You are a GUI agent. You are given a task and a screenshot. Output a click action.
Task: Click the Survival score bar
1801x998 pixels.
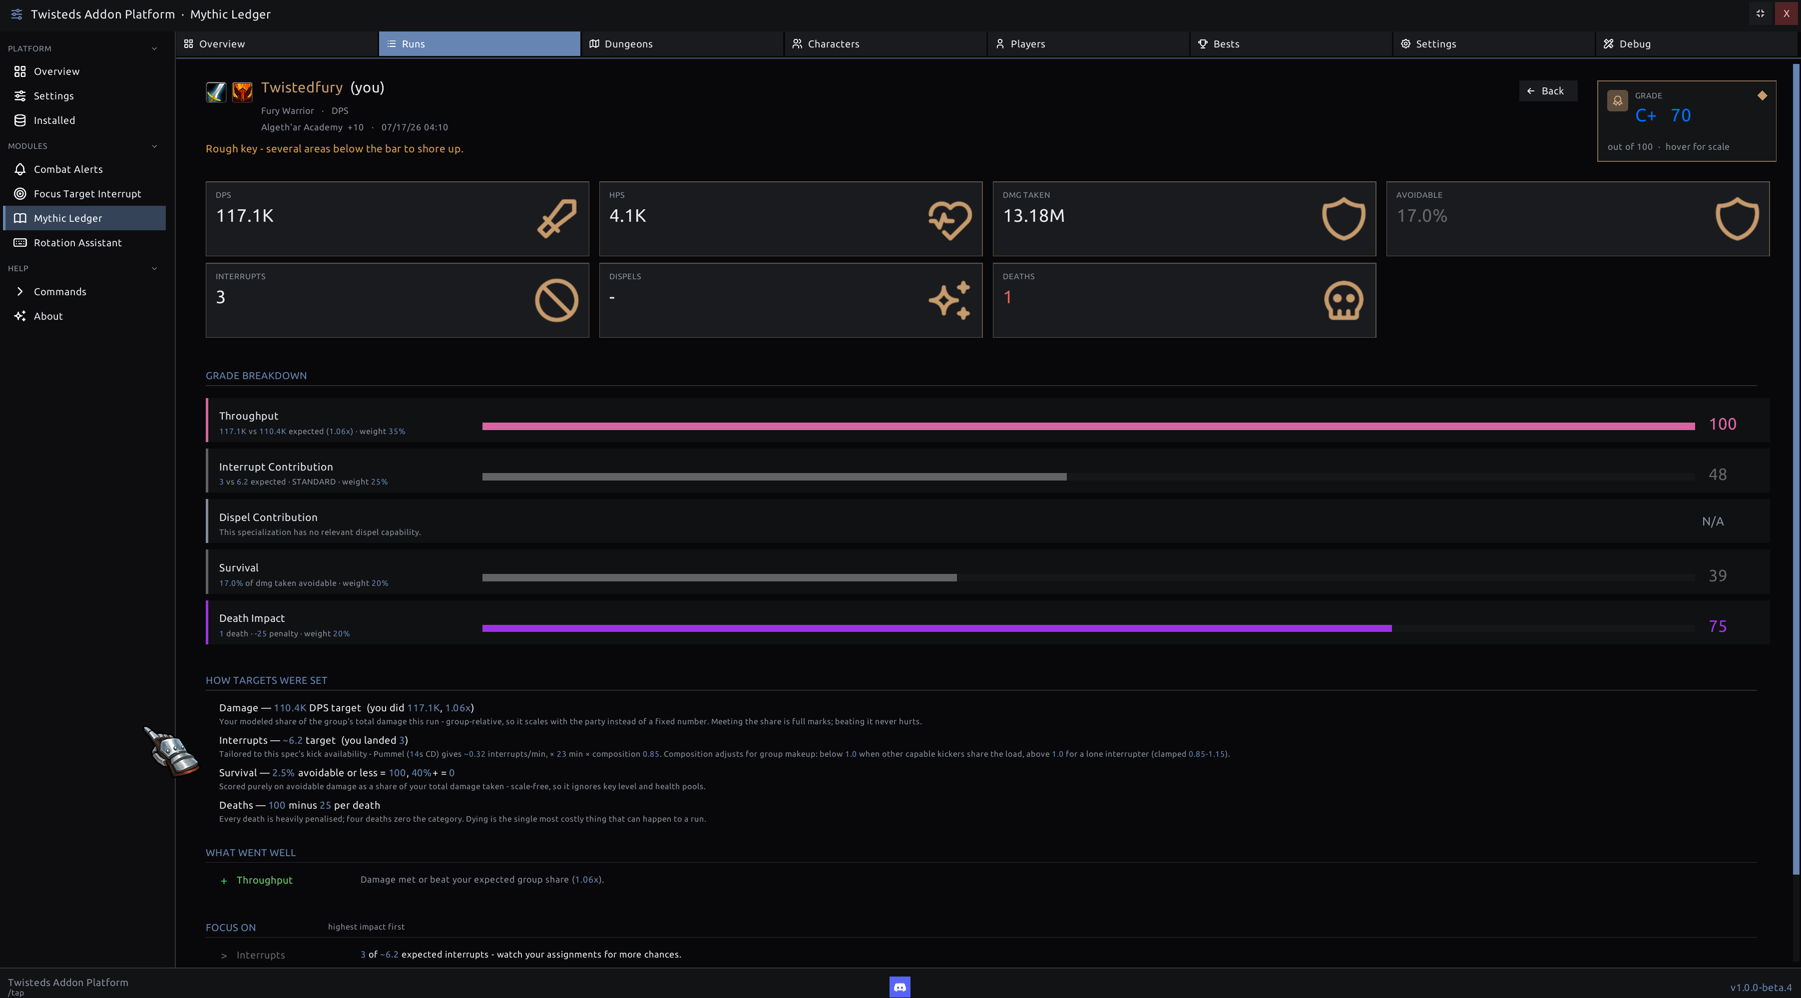(x=1088, y=578)
